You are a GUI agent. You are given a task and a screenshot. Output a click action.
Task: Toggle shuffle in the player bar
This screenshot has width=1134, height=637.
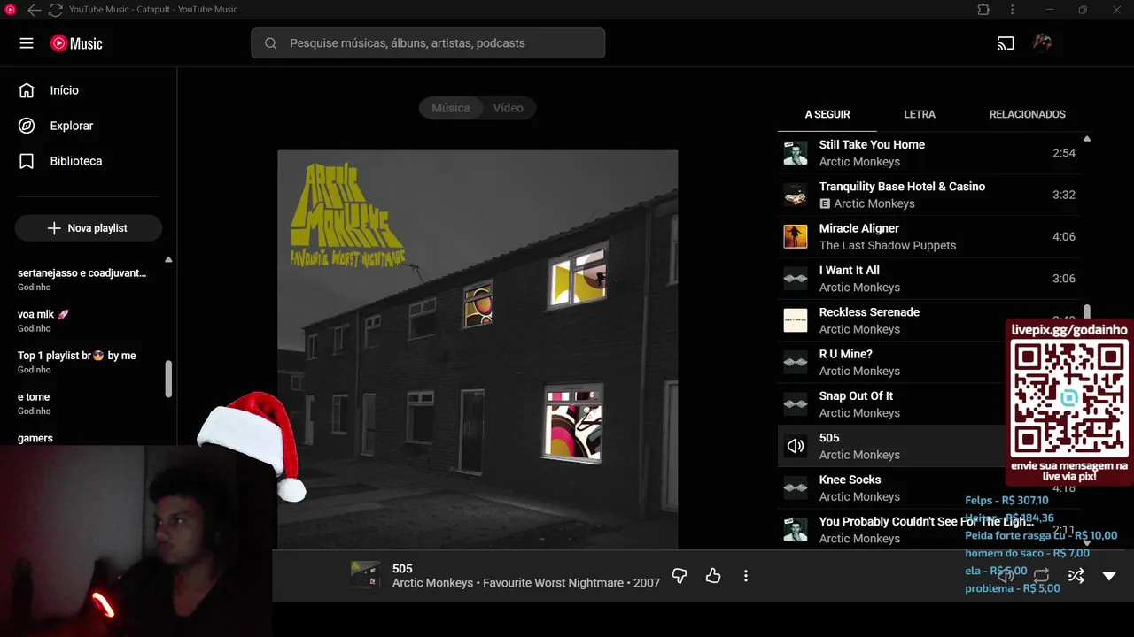point(1076,576)
